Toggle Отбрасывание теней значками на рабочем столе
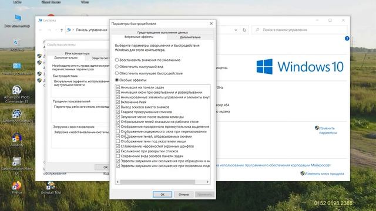Viewport: 376px width, 211px height. tap(117, 121)
